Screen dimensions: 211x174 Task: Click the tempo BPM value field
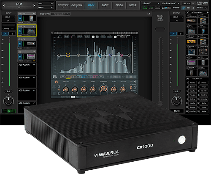pos(186,3)
